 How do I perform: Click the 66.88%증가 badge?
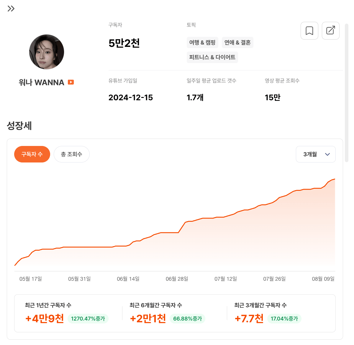click(x=188, y=319)
